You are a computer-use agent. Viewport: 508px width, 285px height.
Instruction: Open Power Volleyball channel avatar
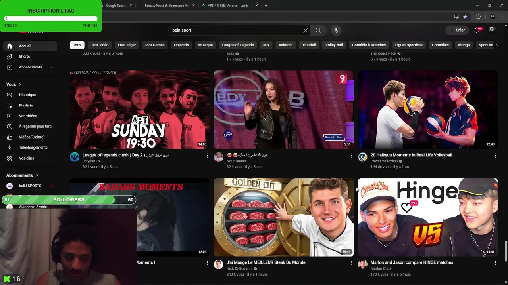pos(363,157)
